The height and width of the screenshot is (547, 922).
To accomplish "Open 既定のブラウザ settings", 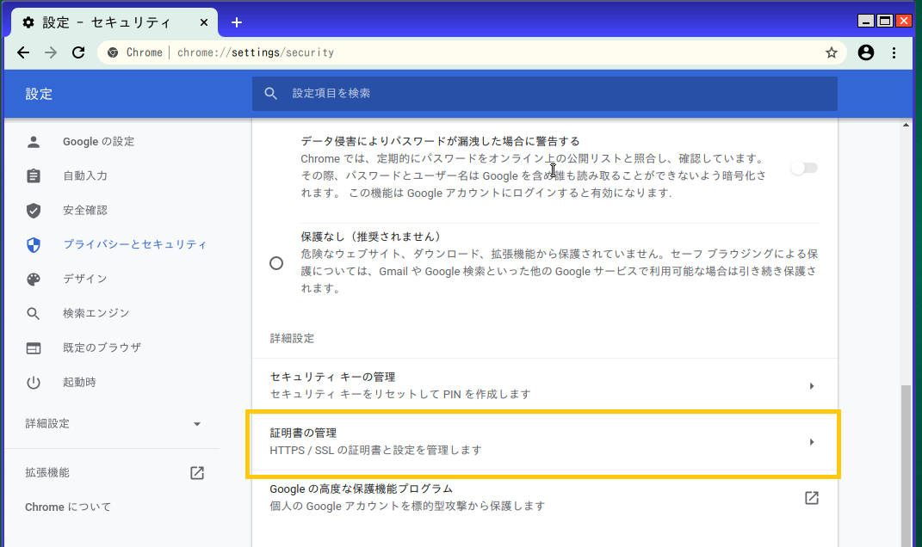I will click(x=102, y=347).
